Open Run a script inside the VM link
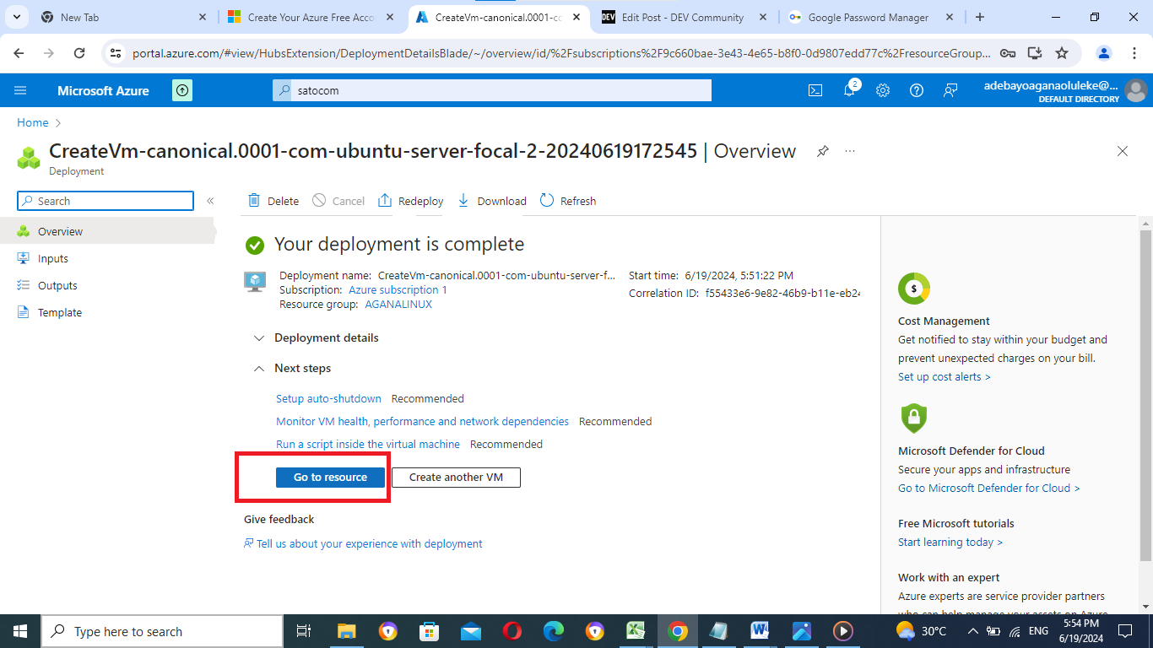The height and width of the screenshot is (648, 1153). pos(368,444)
